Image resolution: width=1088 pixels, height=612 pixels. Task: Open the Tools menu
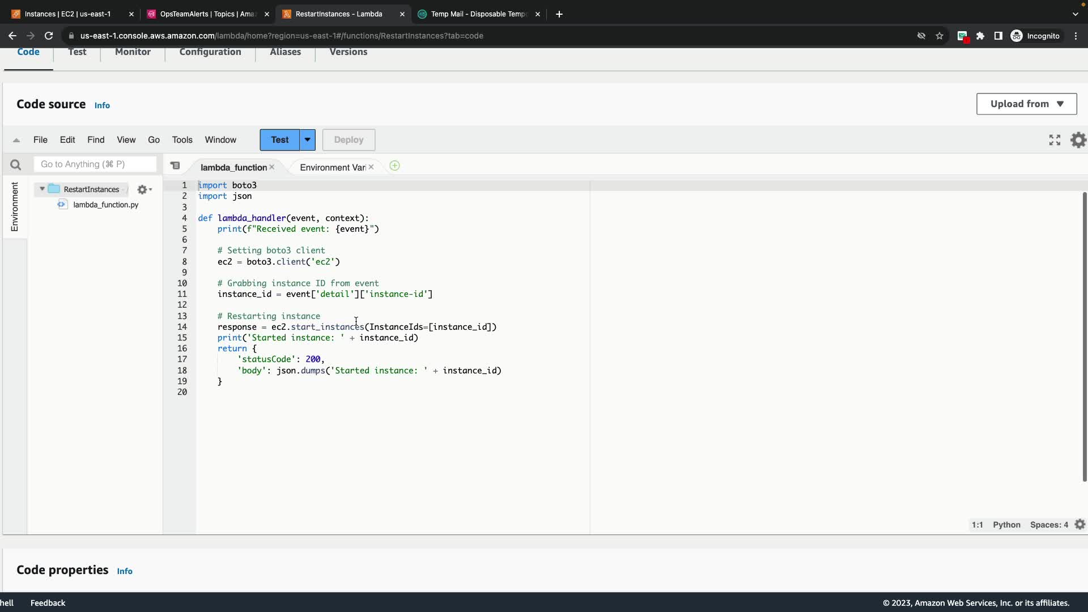click(182, 140)
